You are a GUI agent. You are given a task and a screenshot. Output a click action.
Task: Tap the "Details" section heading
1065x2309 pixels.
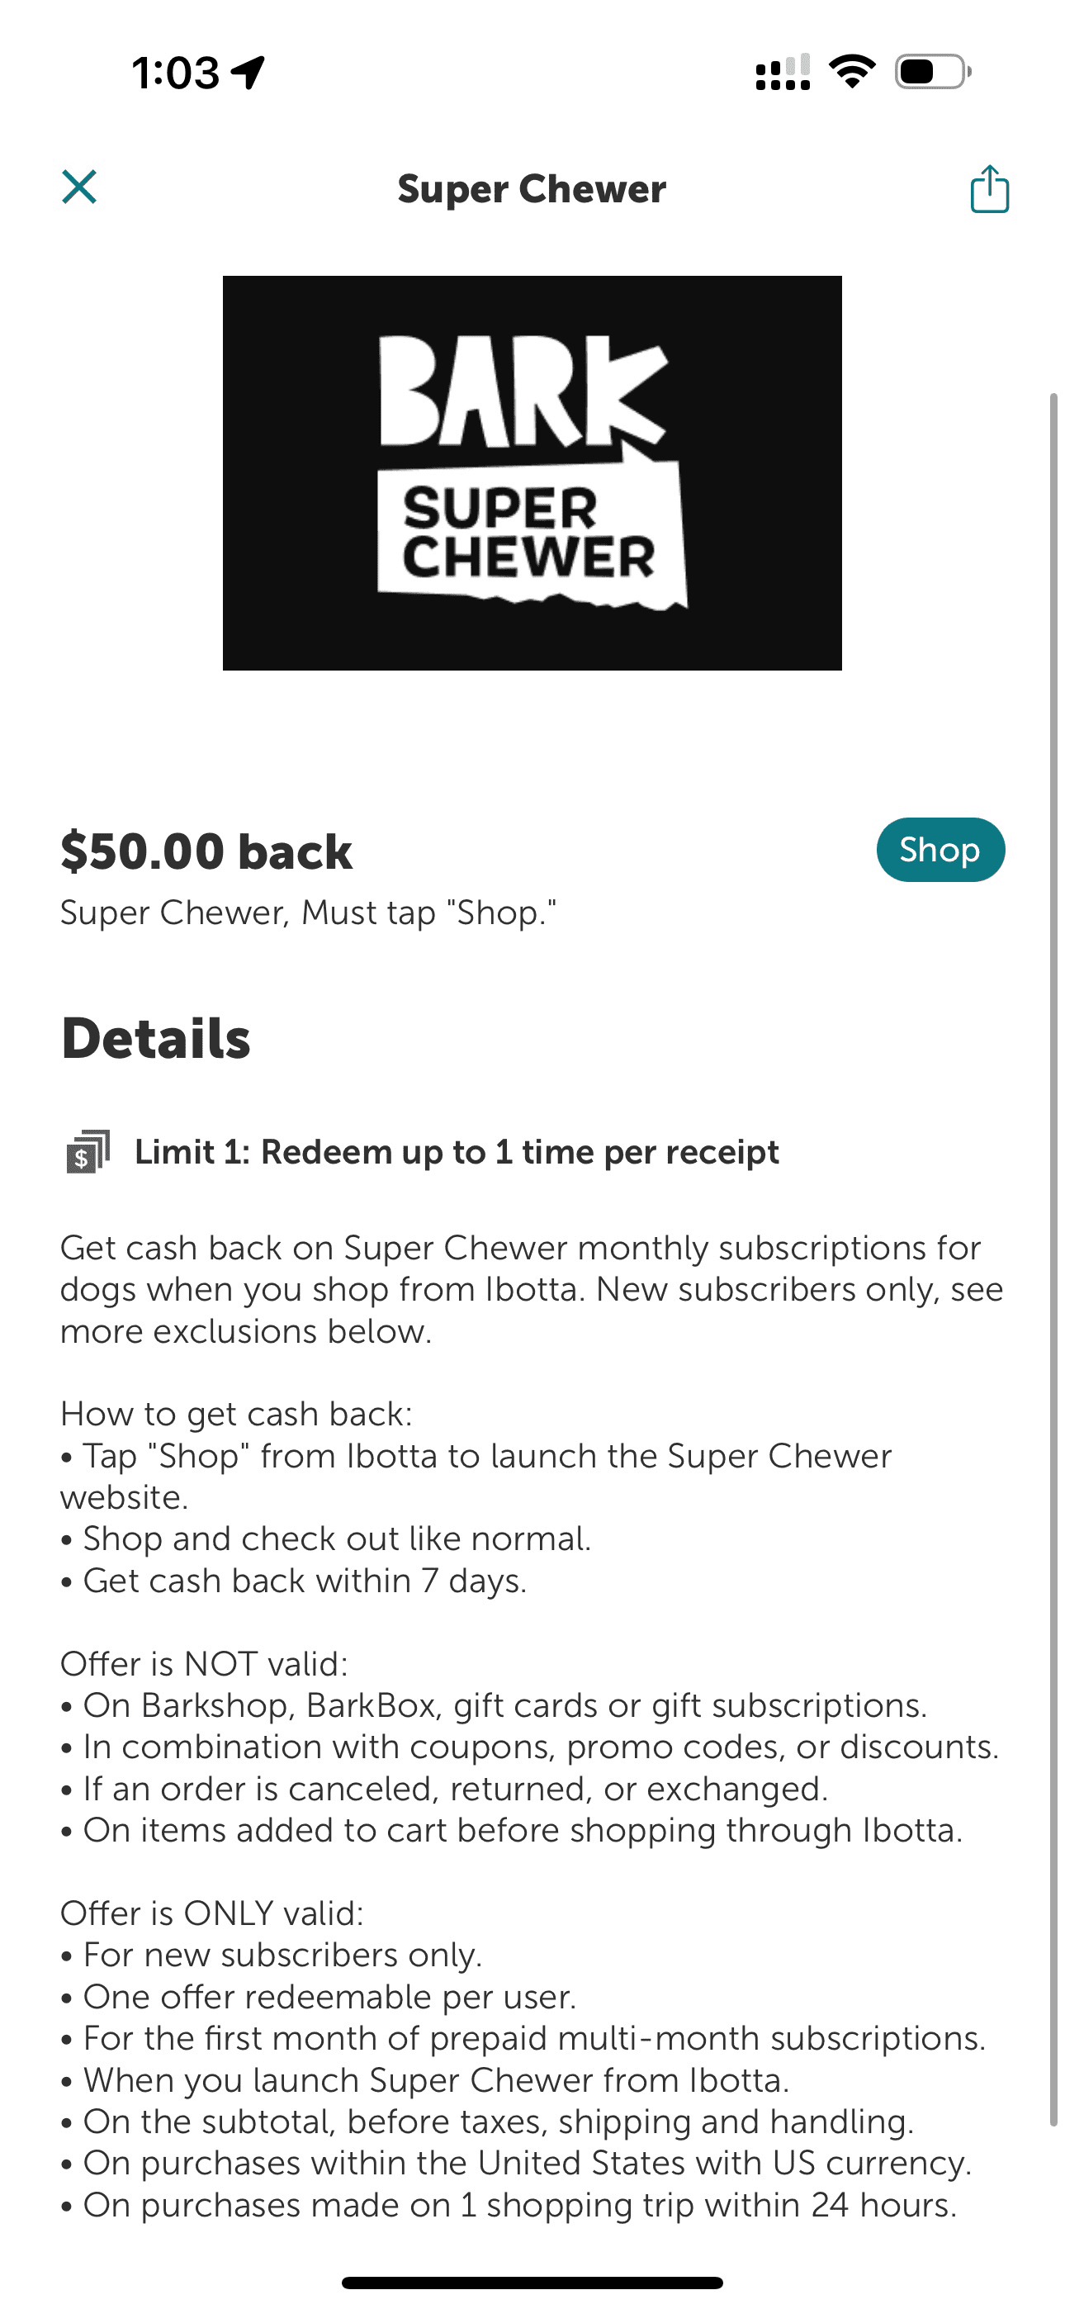[x=156, y=1039]
